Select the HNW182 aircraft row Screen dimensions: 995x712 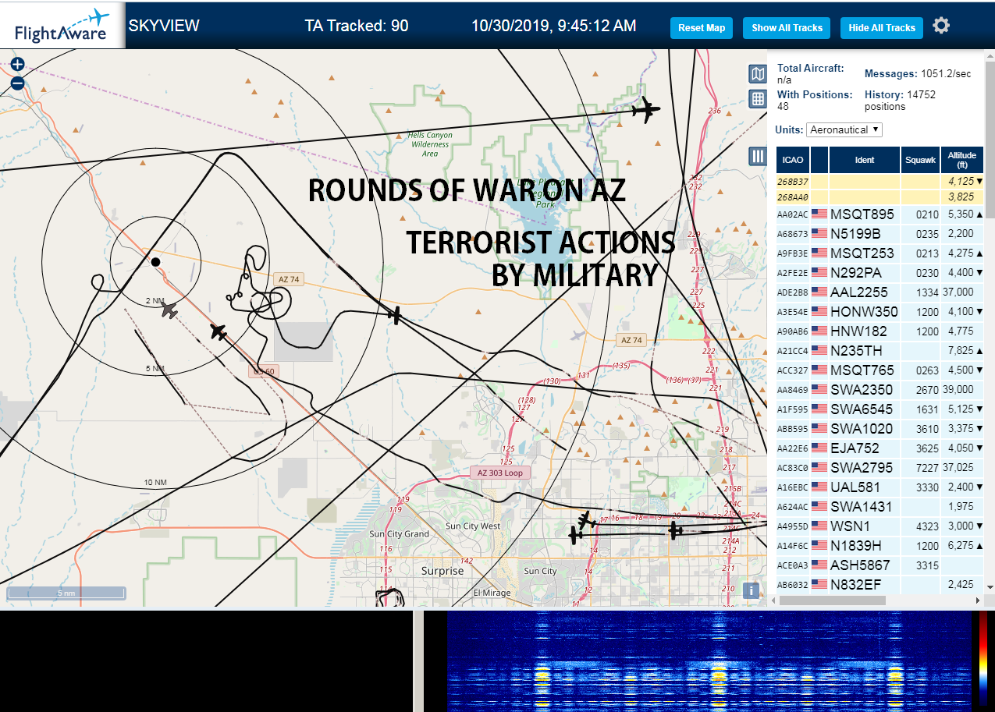(880, 331)
